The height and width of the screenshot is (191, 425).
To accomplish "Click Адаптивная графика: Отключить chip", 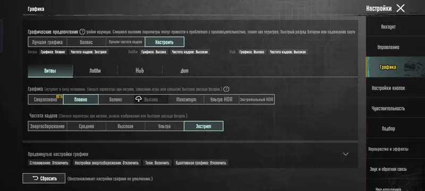I will 201,162.
